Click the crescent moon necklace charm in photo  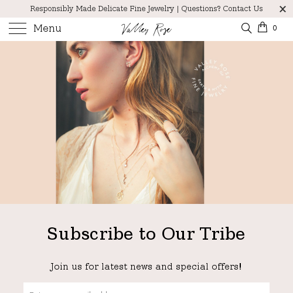[x=124, y=179]
